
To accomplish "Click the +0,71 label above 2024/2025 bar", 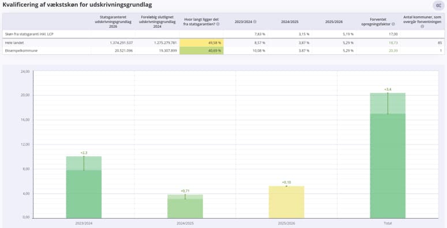I will tap(185, 191).
